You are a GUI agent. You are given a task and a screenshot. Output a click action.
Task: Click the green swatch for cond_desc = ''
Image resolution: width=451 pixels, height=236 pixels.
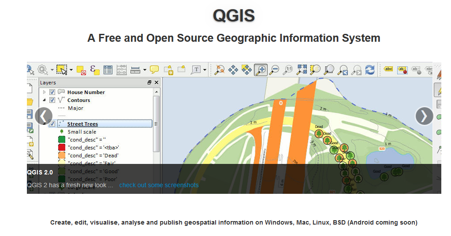click(62, 140)
